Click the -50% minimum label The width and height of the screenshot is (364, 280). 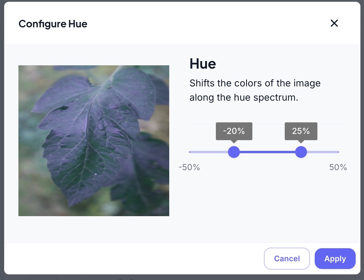coord(189,167)
